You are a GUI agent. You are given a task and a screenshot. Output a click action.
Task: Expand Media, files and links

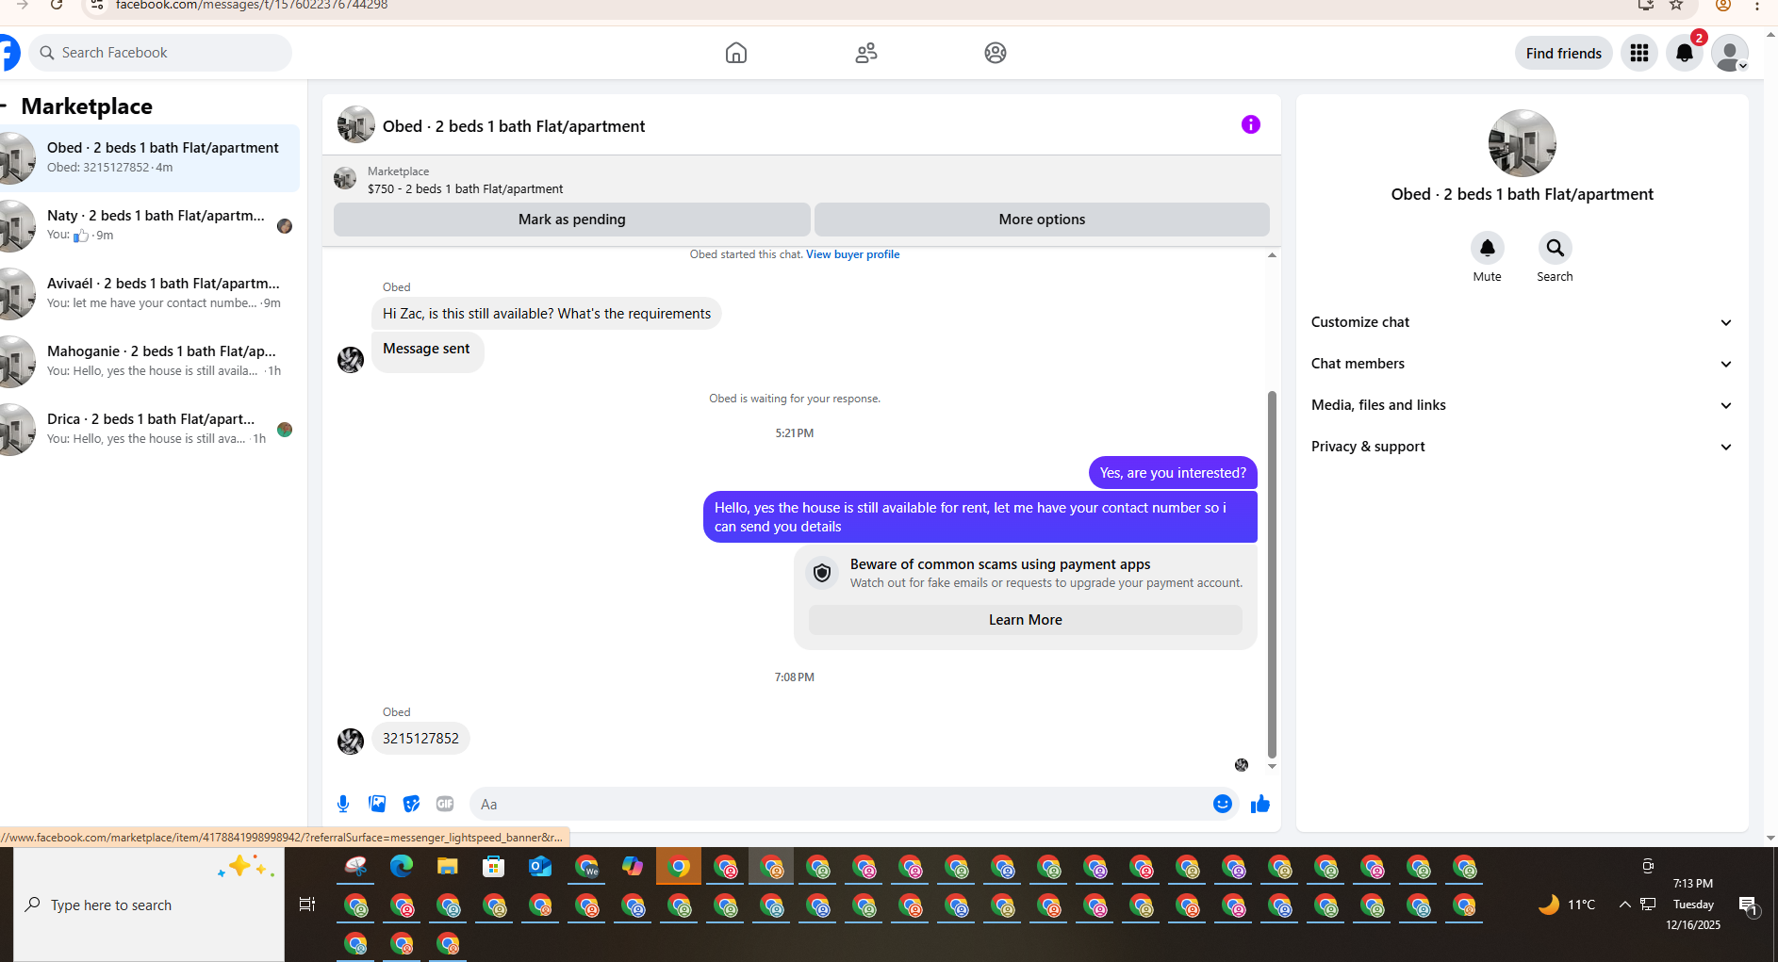[x=1522, y=405]
